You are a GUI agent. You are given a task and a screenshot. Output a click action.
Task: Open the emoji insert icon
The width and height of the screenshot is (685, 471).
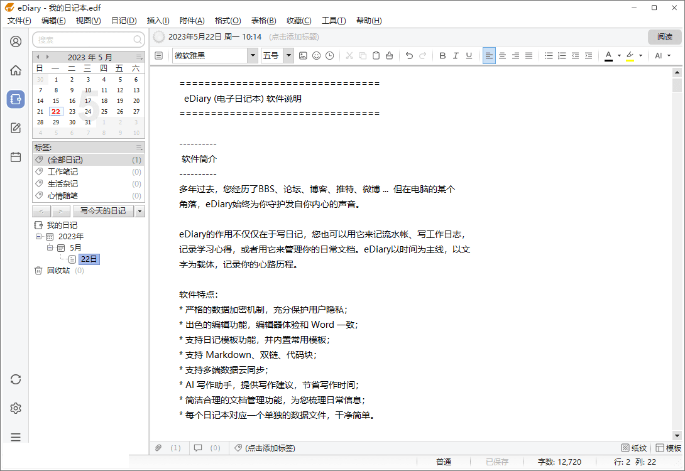click(x=316, y=55)
